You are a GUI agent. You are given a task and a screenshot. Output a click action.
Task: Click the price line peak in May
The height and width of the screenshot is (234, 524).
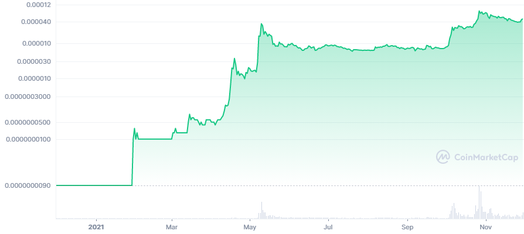(261, 24)
